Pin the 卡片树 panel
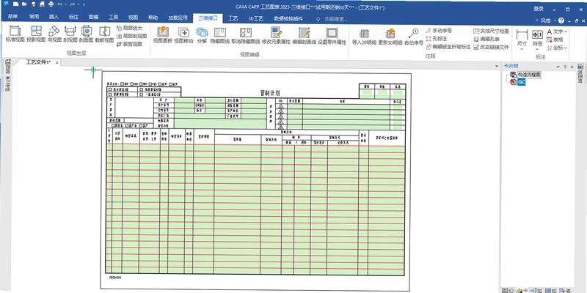The height and width of the screenshot is (293, 587). 565,67
